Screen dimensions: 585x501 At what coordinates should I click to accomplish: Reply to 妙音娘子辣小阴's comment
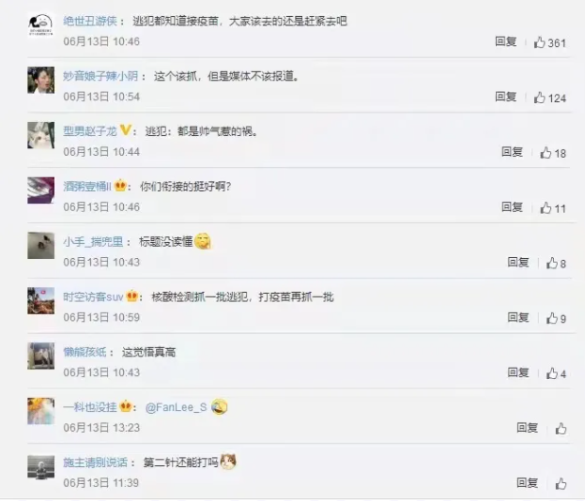pos(506,97)
